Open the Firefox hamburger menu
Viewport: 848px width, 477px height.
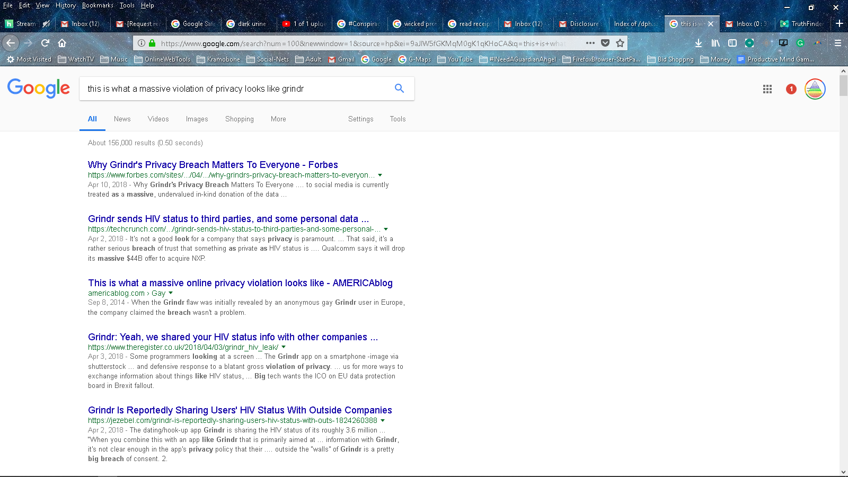coord(838,43)
